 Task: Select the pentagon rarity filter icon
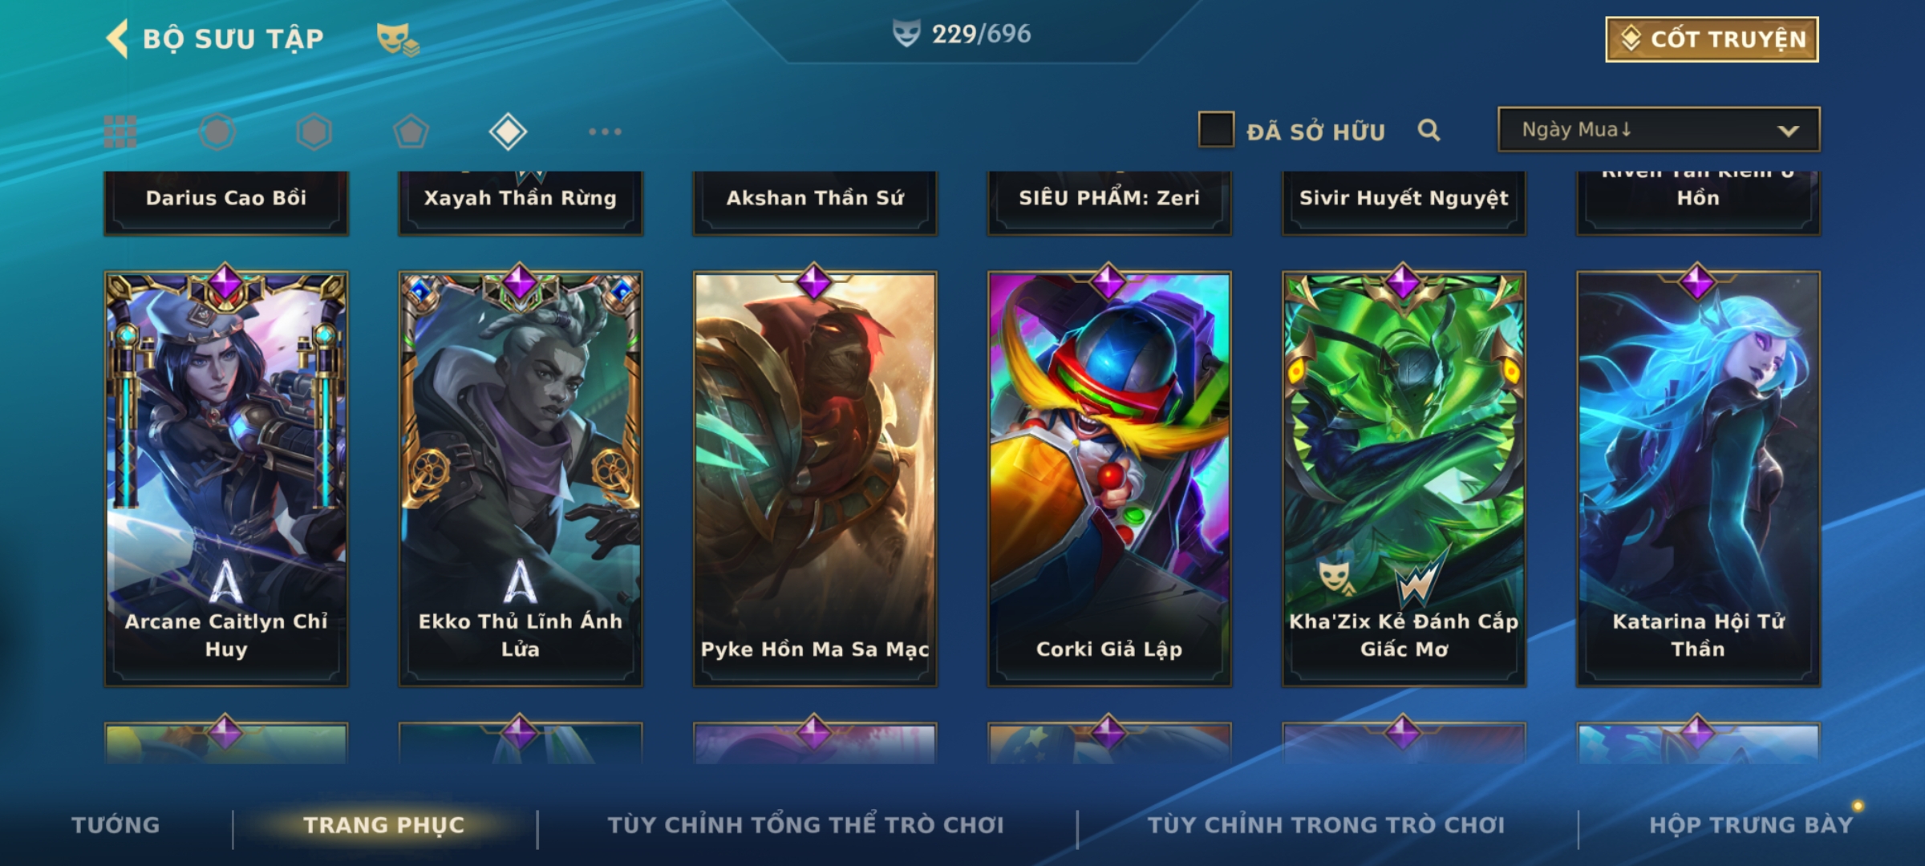411,132
